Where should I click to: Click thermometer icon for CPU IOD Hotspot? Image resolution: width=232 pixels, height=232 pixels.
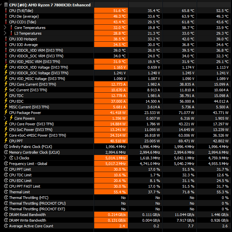point(6,39)
